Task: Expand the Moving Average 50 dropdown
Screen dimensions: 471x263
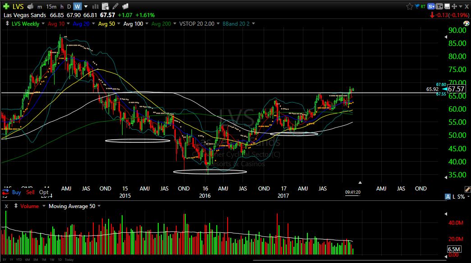Action: 99,206
